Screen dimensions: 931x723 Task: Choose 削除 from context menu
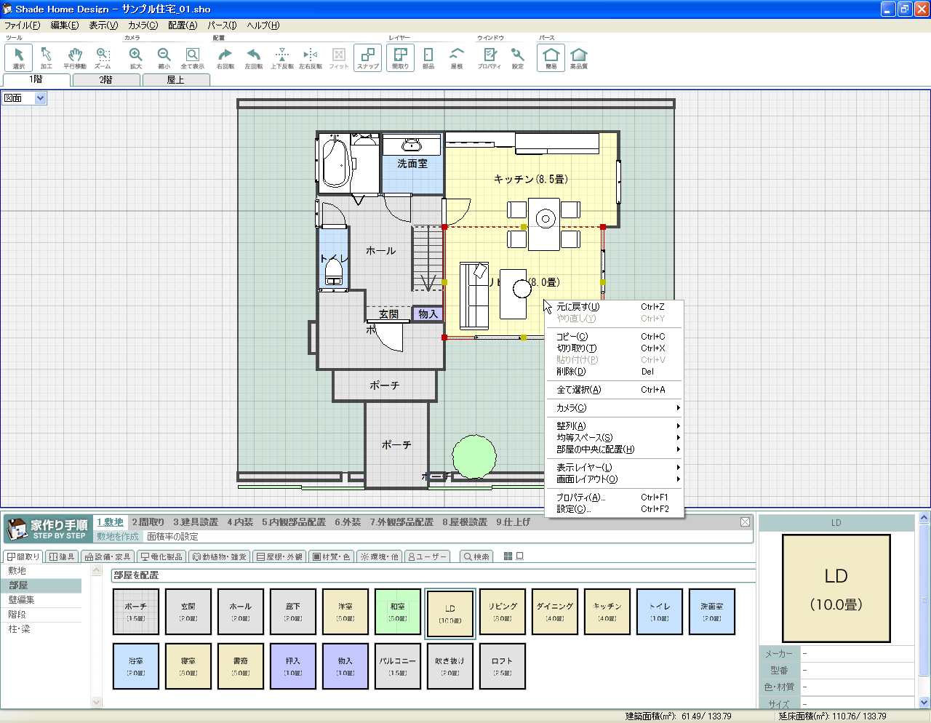(614, 372)
